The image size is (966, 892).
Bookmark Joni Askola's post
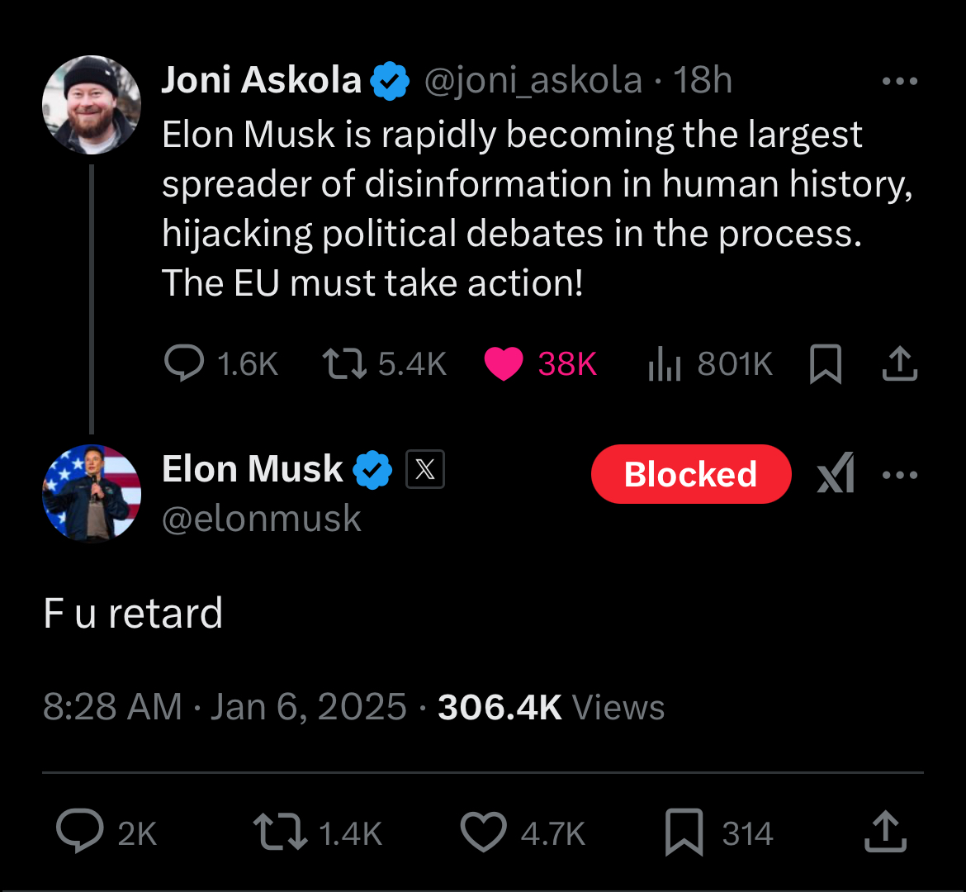(825, 363)
